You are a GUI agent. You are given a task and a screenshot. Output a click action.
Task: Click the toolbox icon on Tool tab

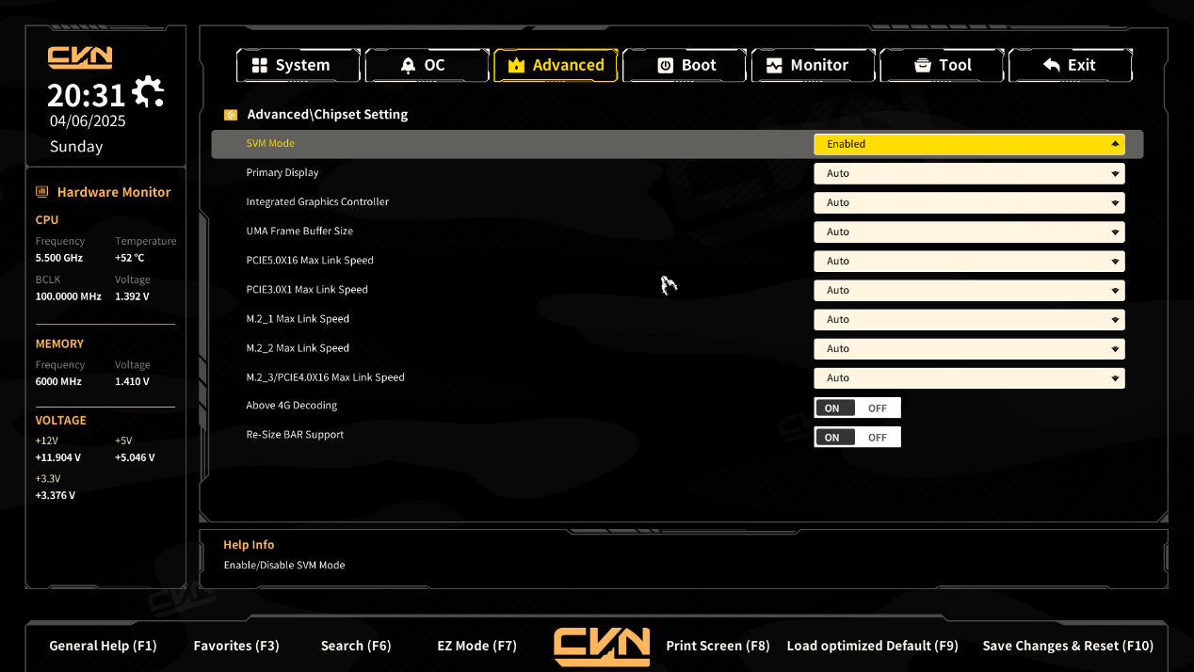923,66
